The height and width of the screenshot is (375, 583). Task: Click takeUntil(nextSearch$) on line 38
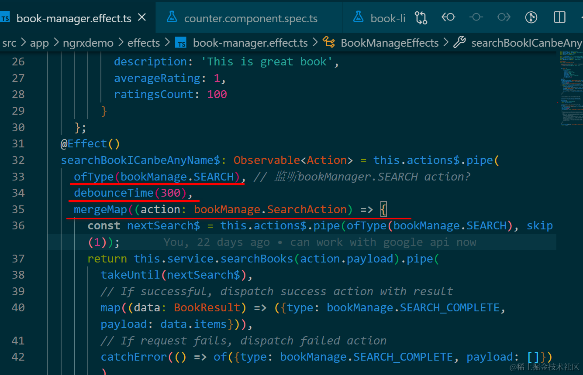coord(174,275)
